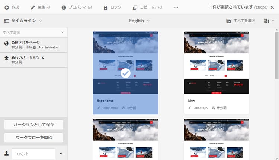Image resolution: width=279 pixels, height=160 pixels.
Task: Click the Men card title text
Action: pos(191,101)
